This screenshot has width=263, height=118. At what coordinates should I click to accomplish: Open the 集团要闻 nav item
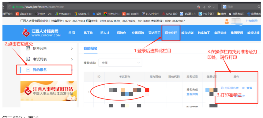point(237,33)
